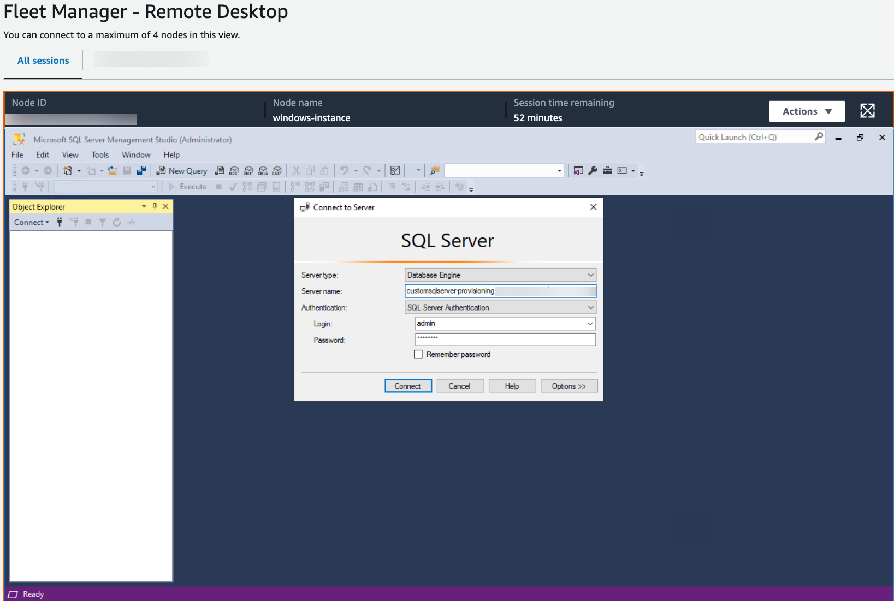Open the Login dropdown arrow
This screenshot has height=601, width=894.
tap(590, 324)
